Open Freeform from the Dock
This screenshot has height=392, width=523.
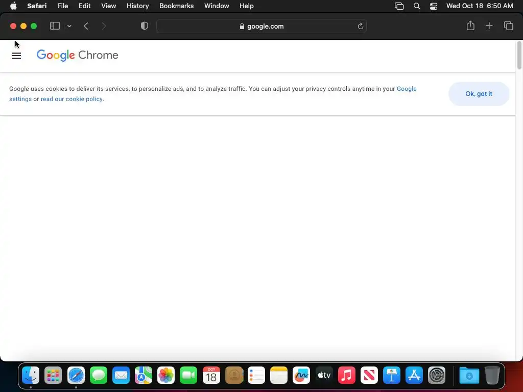click(x=301, y=375)
